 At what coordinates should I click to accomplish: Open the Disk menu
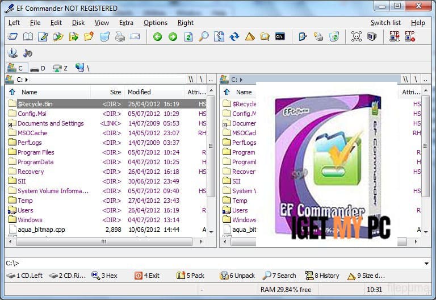click(78, 23)
